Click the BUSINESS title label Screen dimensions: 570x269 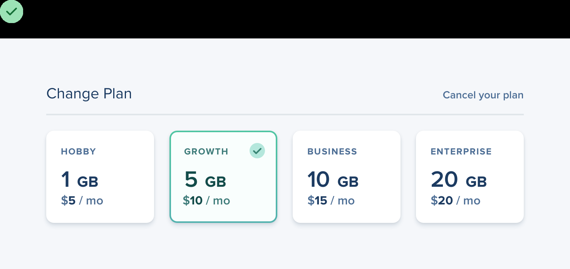(x=332, y=151)
